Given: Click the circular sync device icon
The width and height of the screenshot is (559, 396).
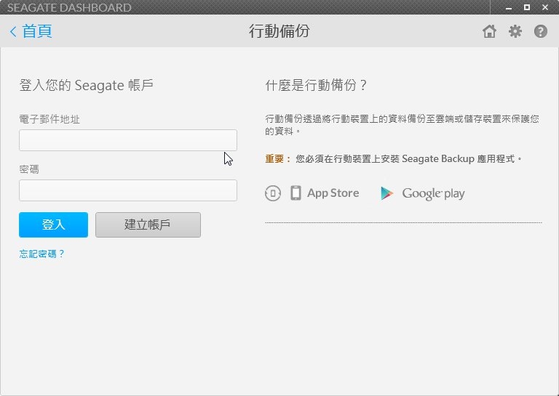Looking at the screenshot, I should click(x=273, y=193).
